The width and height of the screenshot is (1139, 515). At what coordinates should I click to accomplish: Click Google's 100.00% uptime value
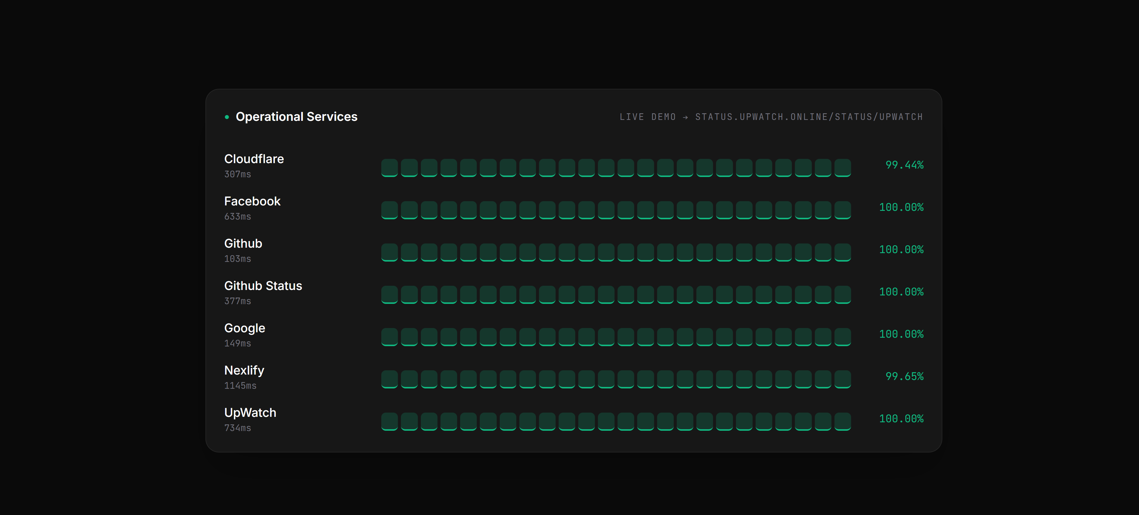[x=901, y=334]
